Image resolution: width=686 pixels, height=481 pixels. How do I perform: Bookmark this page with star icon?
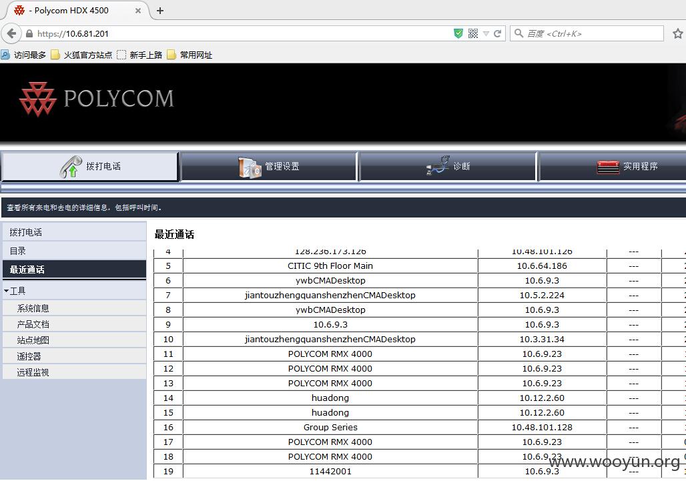[678, 33]
